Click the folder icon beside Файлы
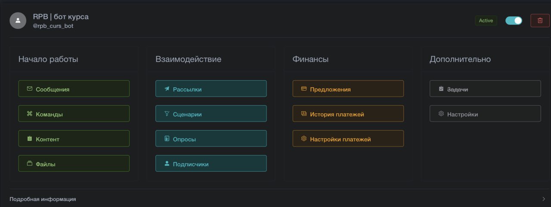551x207 pixels. 30,164
